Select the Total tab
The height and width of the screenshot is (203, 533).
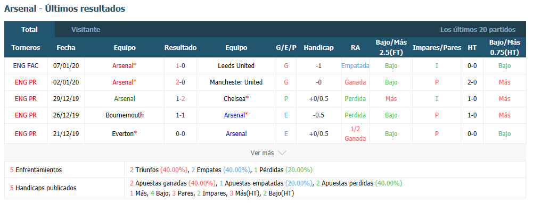tap(30, 30)
